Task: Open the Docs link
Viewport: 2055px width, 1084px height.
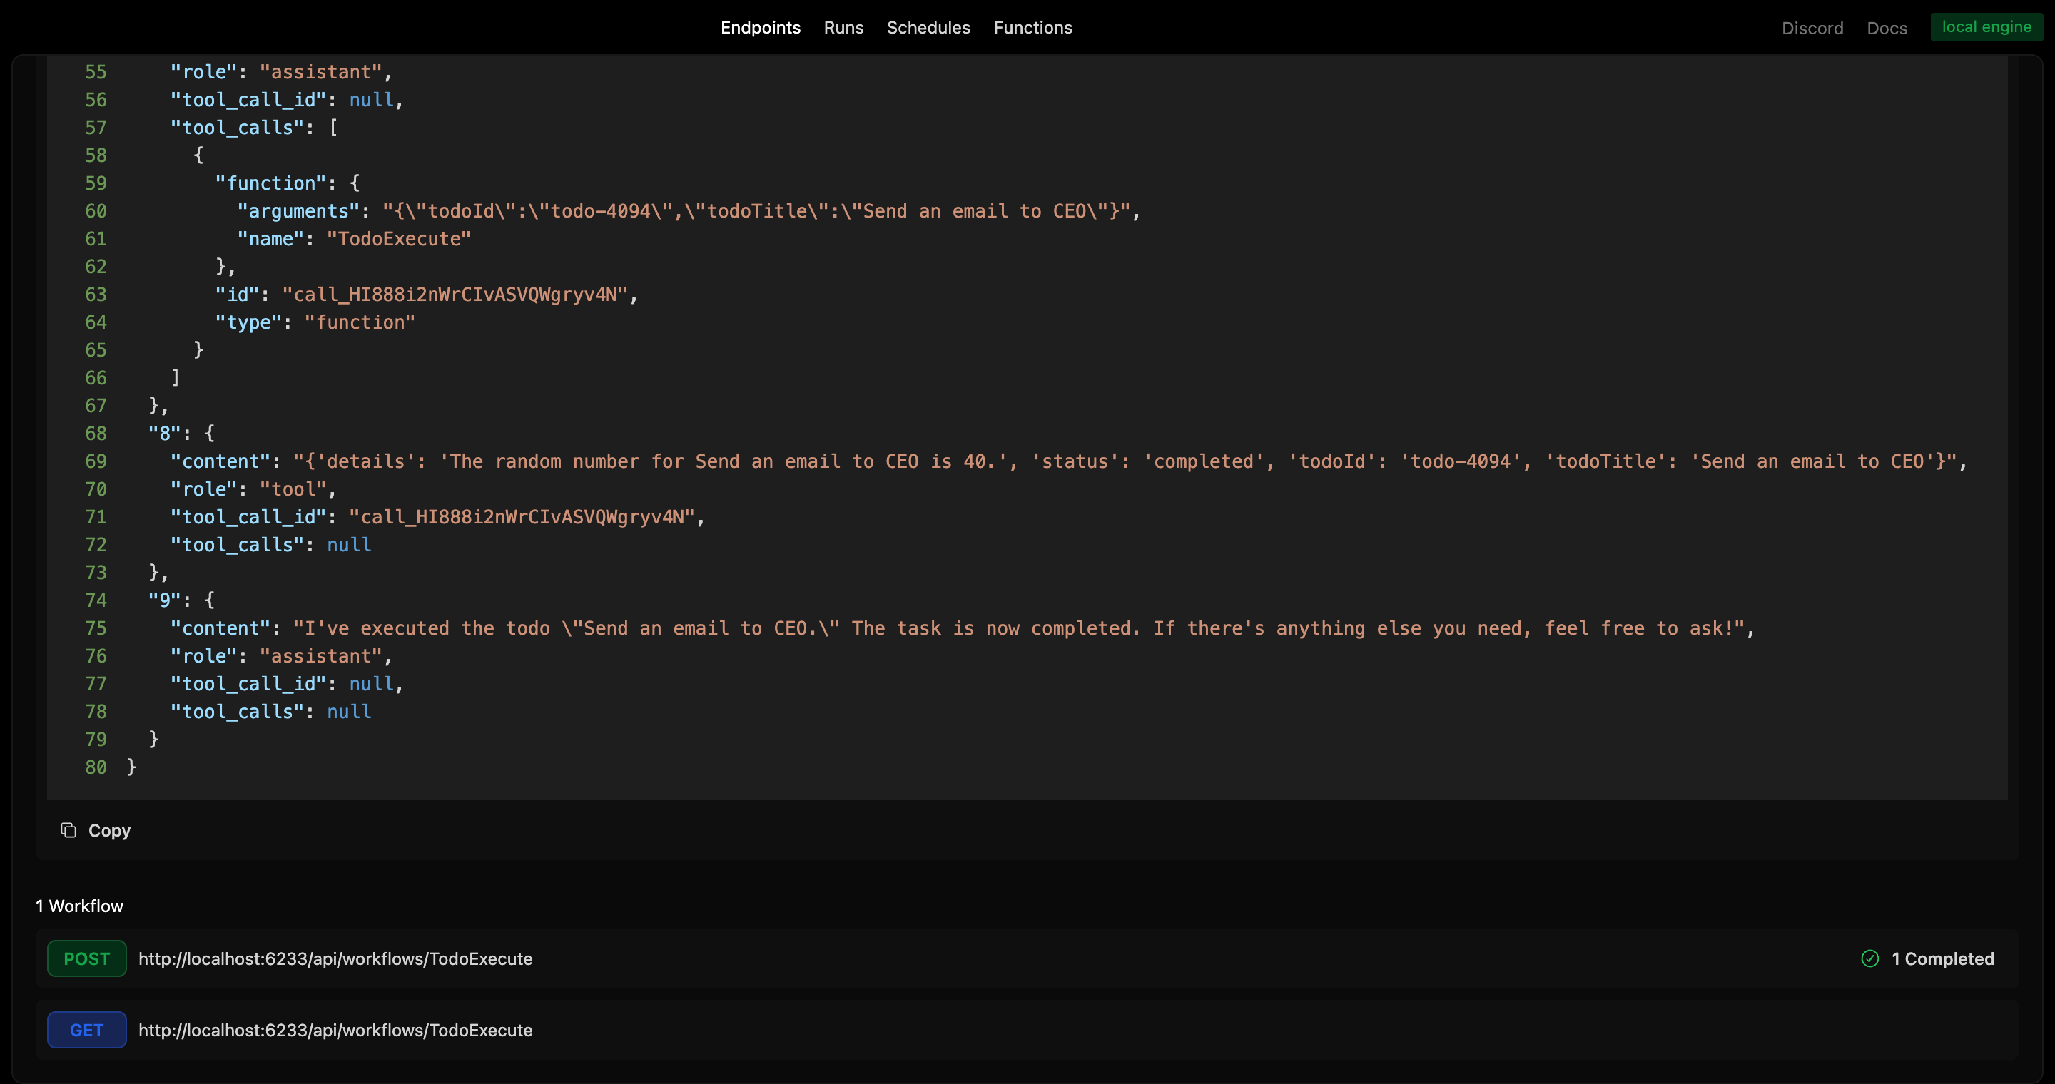Action: coord(1887,28)
